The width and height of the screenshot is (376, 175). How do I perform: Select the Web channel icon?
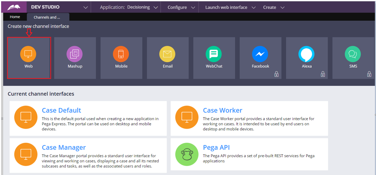28,54
